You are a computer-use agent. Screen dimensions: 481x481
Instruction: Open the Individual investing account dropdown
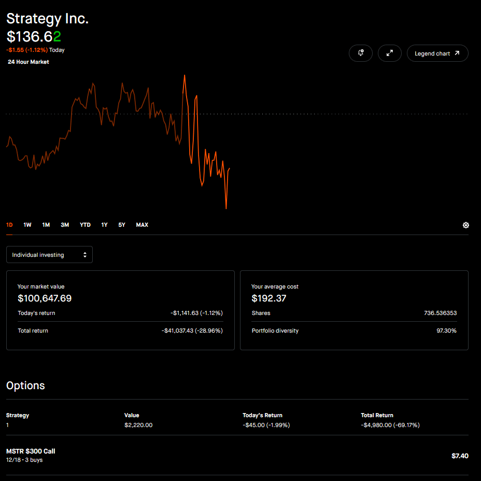(x=49, y=255)
